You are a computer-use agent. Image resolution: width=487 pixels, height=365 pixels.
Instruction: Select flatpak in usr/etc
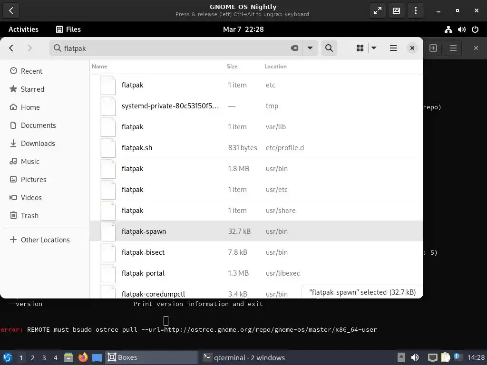click(256, 190)
